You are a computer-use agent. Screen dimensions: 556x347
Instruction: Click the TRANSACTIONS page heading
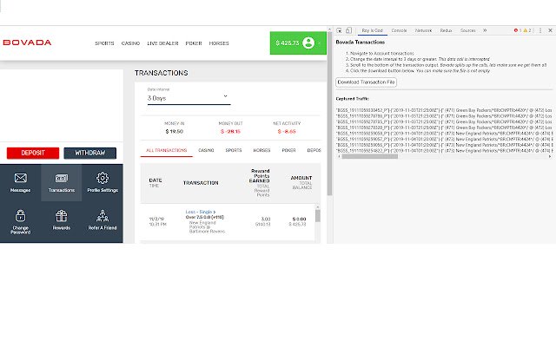pos(162,73)
